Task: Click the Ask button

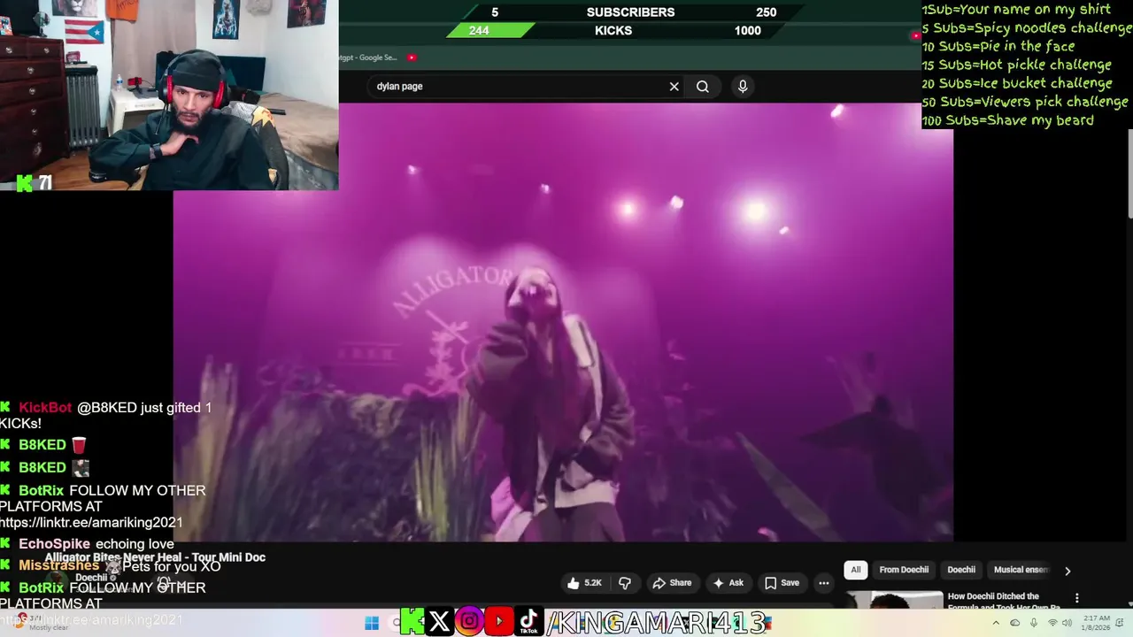Action: (729, 583)
